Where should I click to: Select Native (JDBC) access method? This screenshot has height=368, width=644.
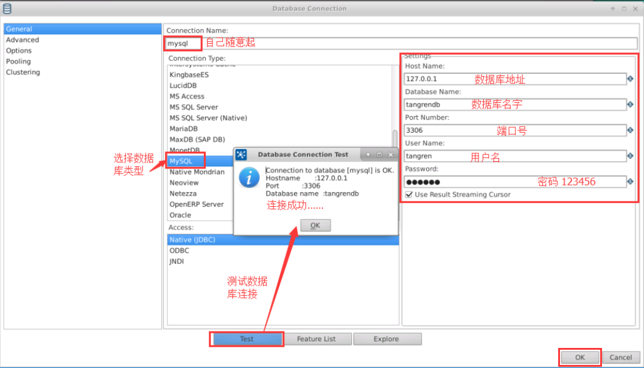coord(283,240)
